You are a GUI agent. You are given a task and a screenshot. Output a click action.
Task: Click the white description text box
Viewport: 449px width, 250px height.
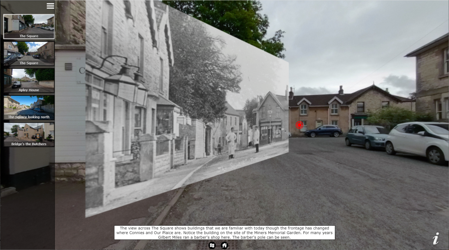click(x=224, y=232)
